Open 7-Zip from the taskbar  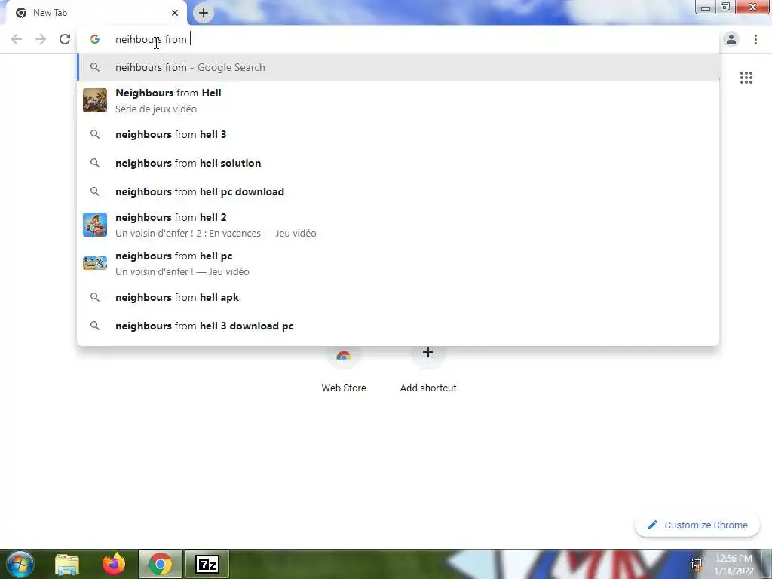coord(207,565)
